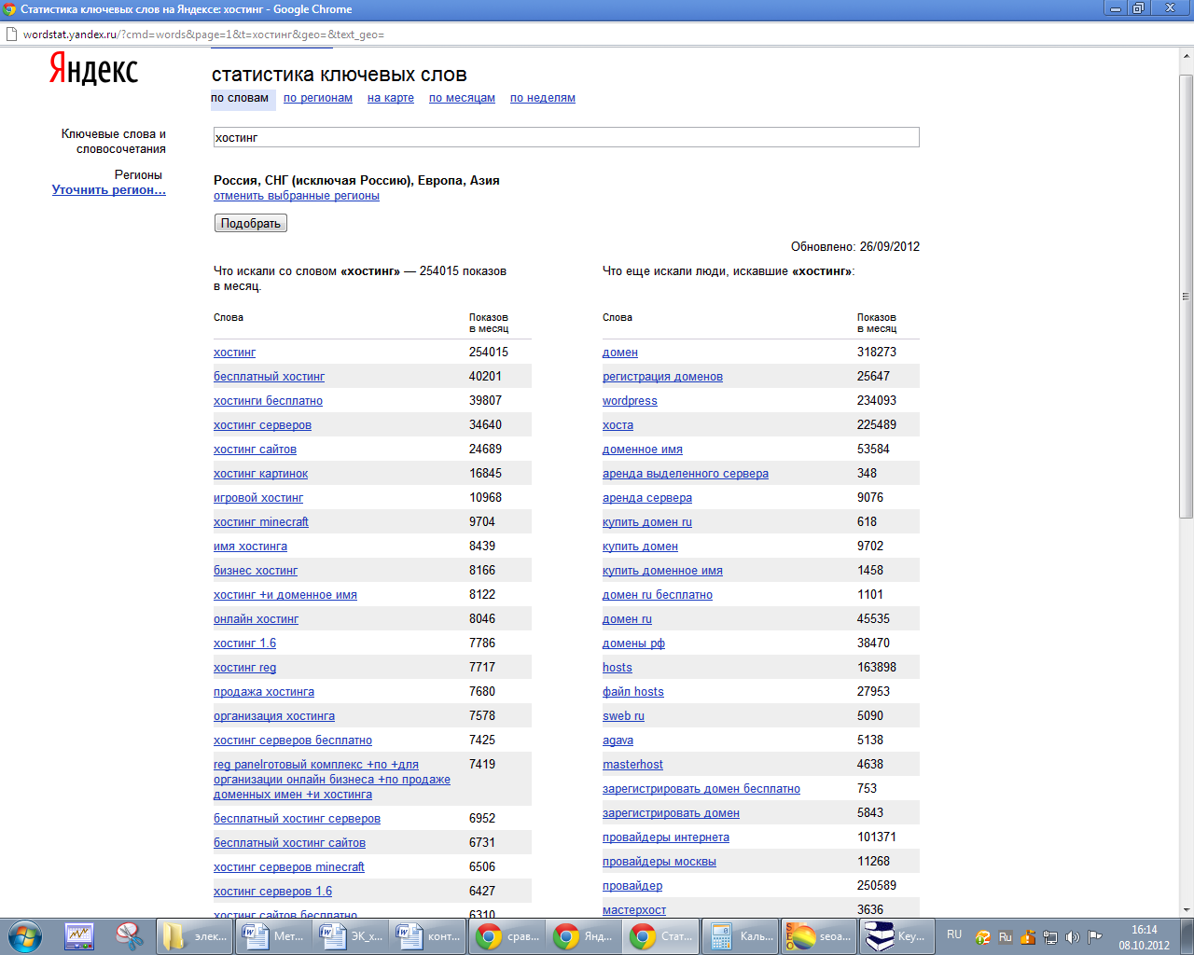1194x955 pixels.
Task: Open the 'хостинг reg' keyword link
Action: pos(244,668)
